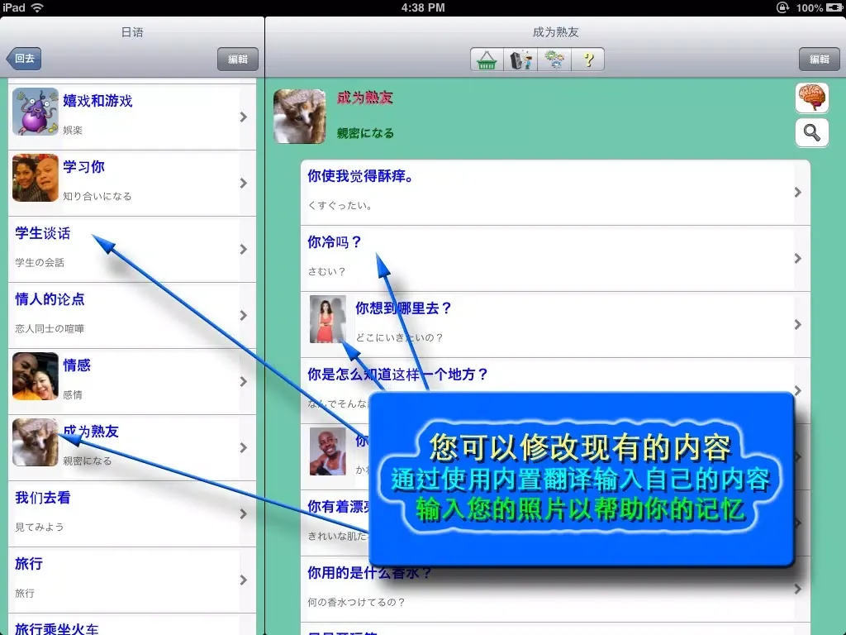The width and height of the screenshot is (846, 635).
Task: Tap the magnifying glass search icon
Action: [812, 133]
